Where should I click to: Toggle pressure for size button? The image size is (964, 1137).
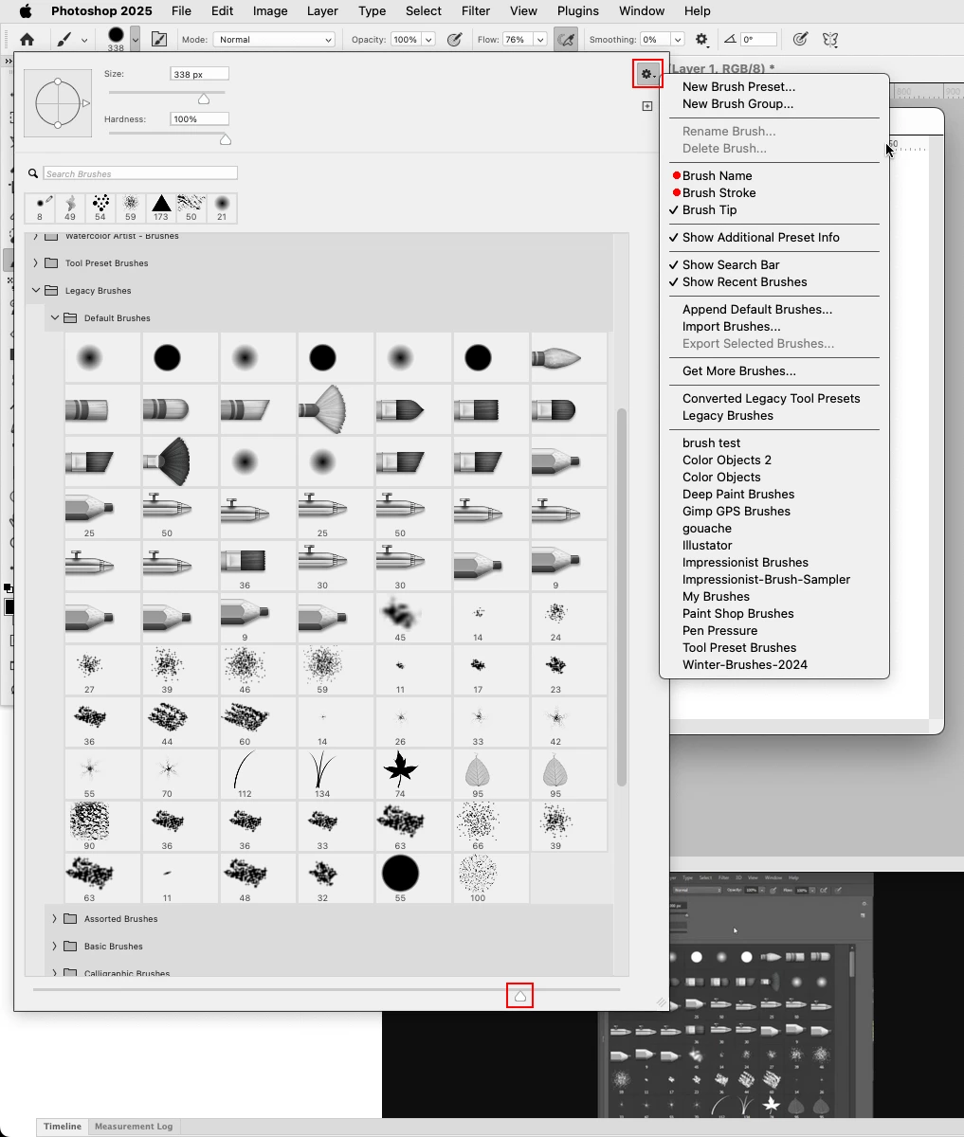pos(800,40)
